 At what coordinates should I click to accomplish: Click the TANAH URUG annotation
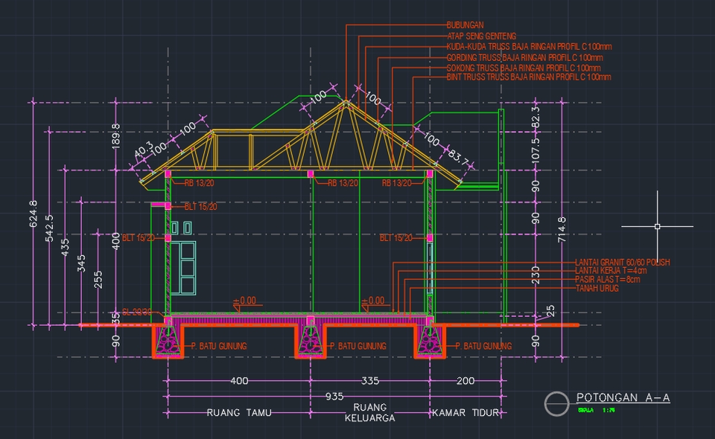596,286
